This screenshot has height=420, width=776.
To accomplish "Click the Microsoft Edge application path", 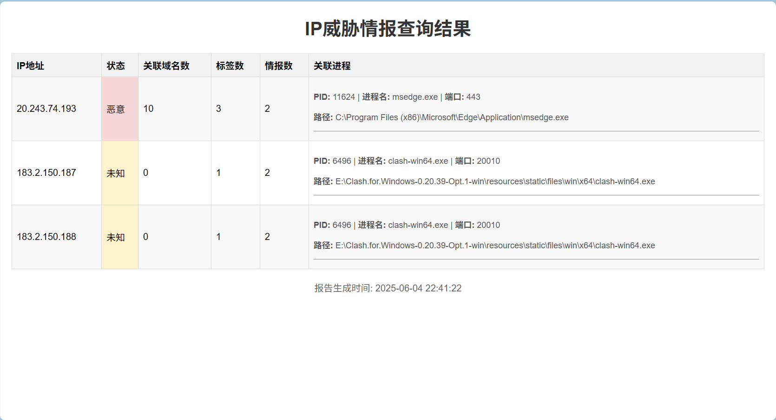I will pos(452,117).
